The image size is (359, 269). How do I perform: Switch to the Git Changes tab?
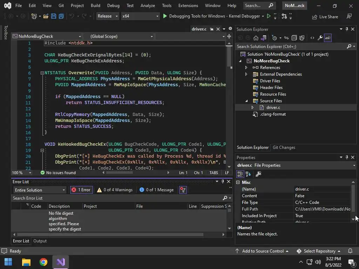click(x=284, y=147)
